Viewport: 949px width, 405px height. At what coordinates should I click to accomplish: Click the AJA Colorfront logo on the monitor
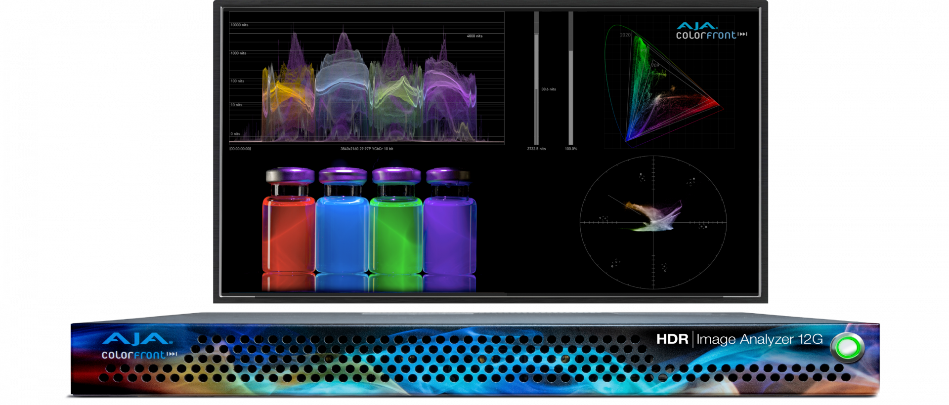[711, 31]
